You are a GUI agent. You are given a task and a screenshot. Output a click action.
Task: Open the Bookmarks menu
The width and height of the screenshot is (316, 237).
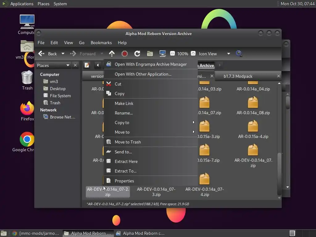pyautogui.click(x=101, y=43)
